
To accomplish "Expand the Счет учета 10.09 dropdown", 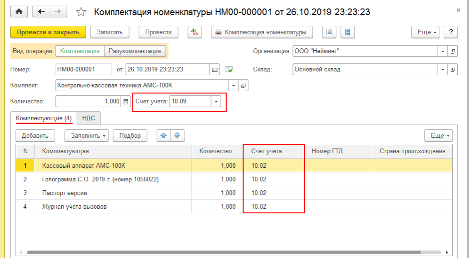I will 216,101.
